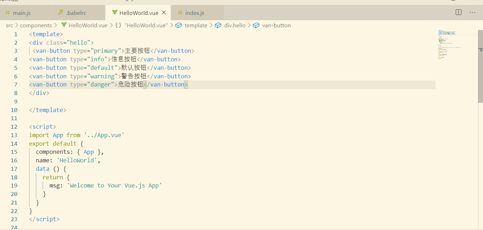Click the return keyword on line 18

click(x=53, y=178)
